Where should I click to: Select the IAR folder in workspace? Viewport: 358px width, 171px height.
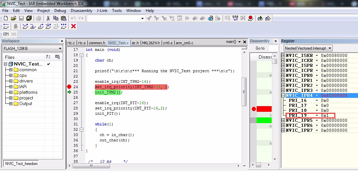point(23,86)
